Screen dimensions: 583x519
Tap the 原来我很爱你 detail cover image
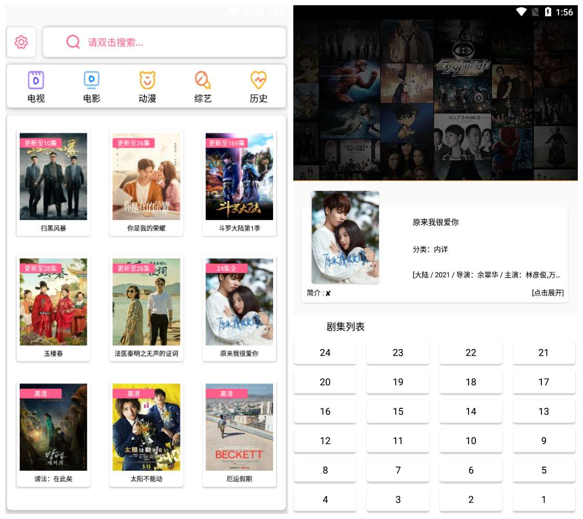pyautogui.click(x=345, y=237)
